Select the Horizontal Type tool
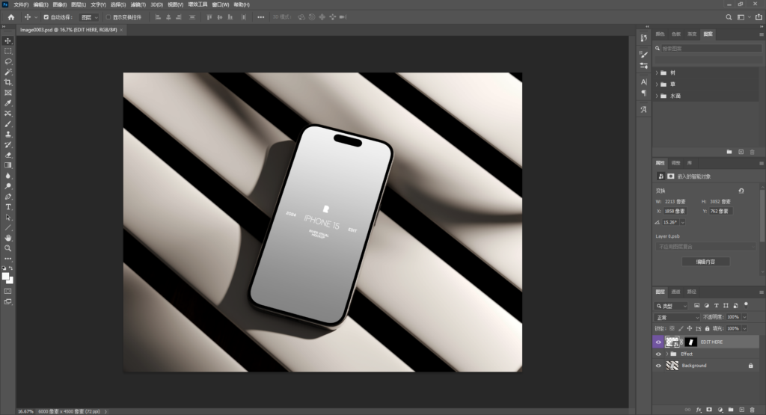The image size is (766, 415). pos(7,207)
